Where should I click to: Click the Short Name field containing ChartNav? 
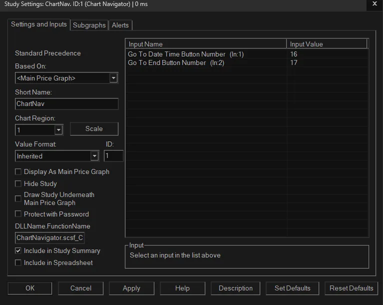pyautogui.click(x=67, y=103)
